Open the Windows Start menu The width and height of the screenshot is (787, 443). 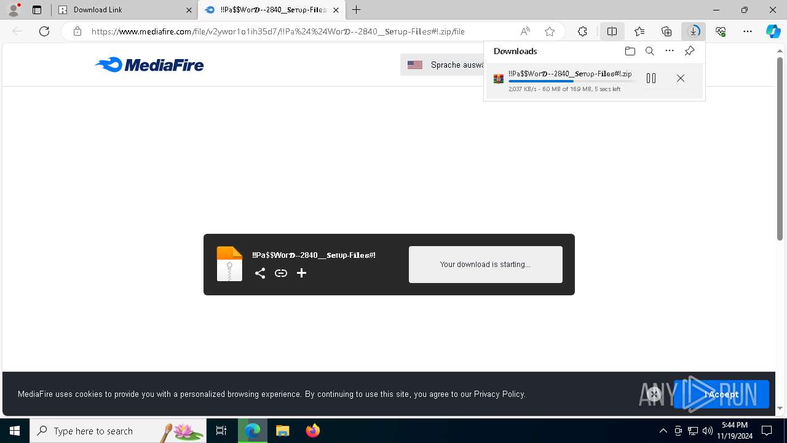tap(15, 431)
